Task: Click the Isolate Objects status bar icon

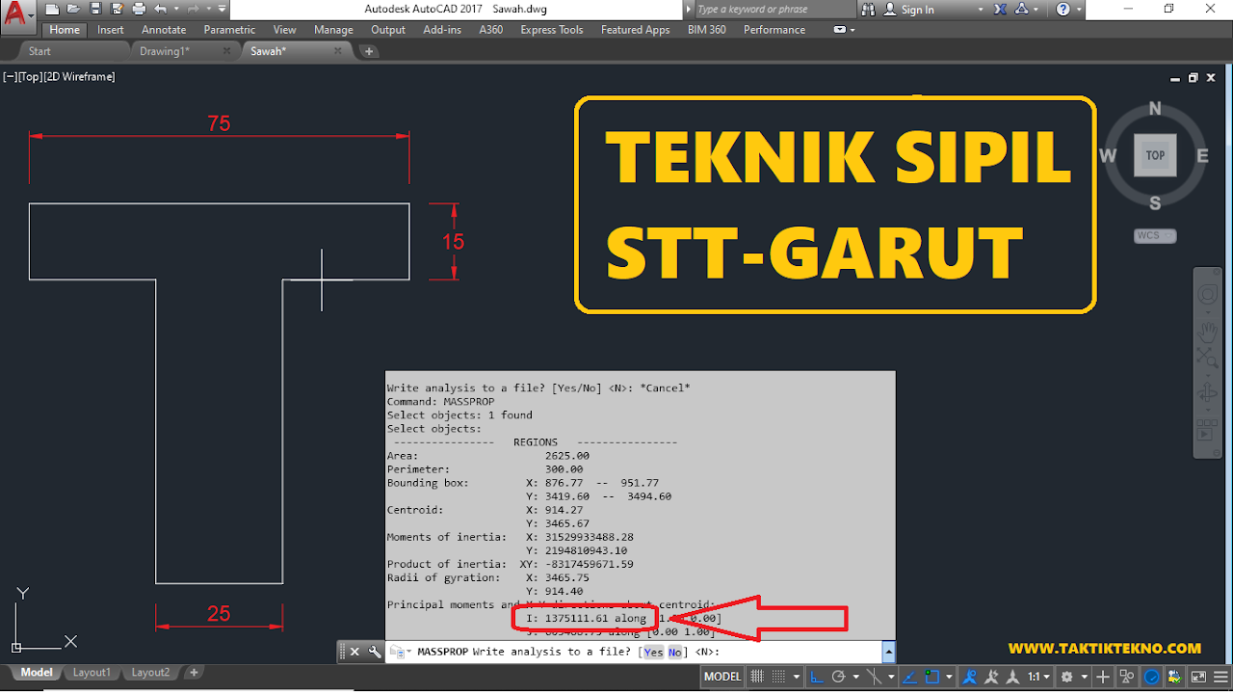Action: (1126, 677)
